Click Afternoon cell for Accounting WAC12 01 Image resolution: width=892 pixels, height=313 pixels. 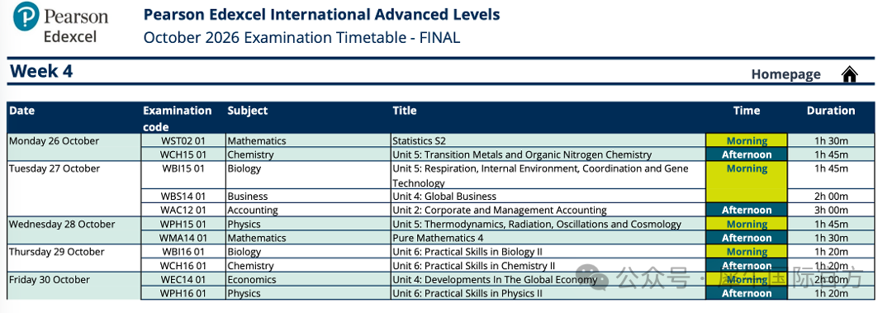click(x=747, y=210)
